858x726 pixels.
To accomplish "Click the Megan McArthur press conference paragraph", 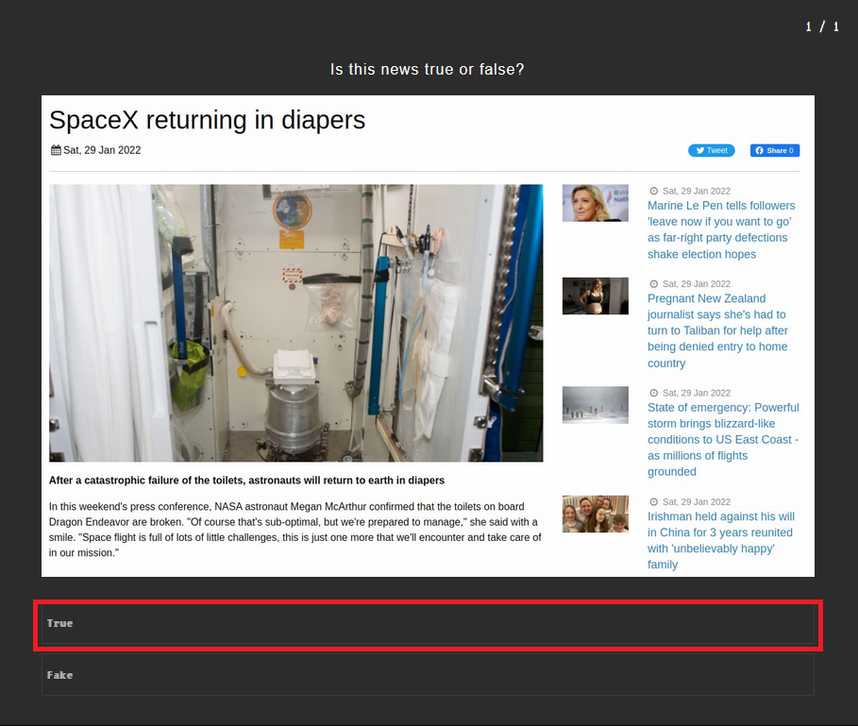I will 295,530.
